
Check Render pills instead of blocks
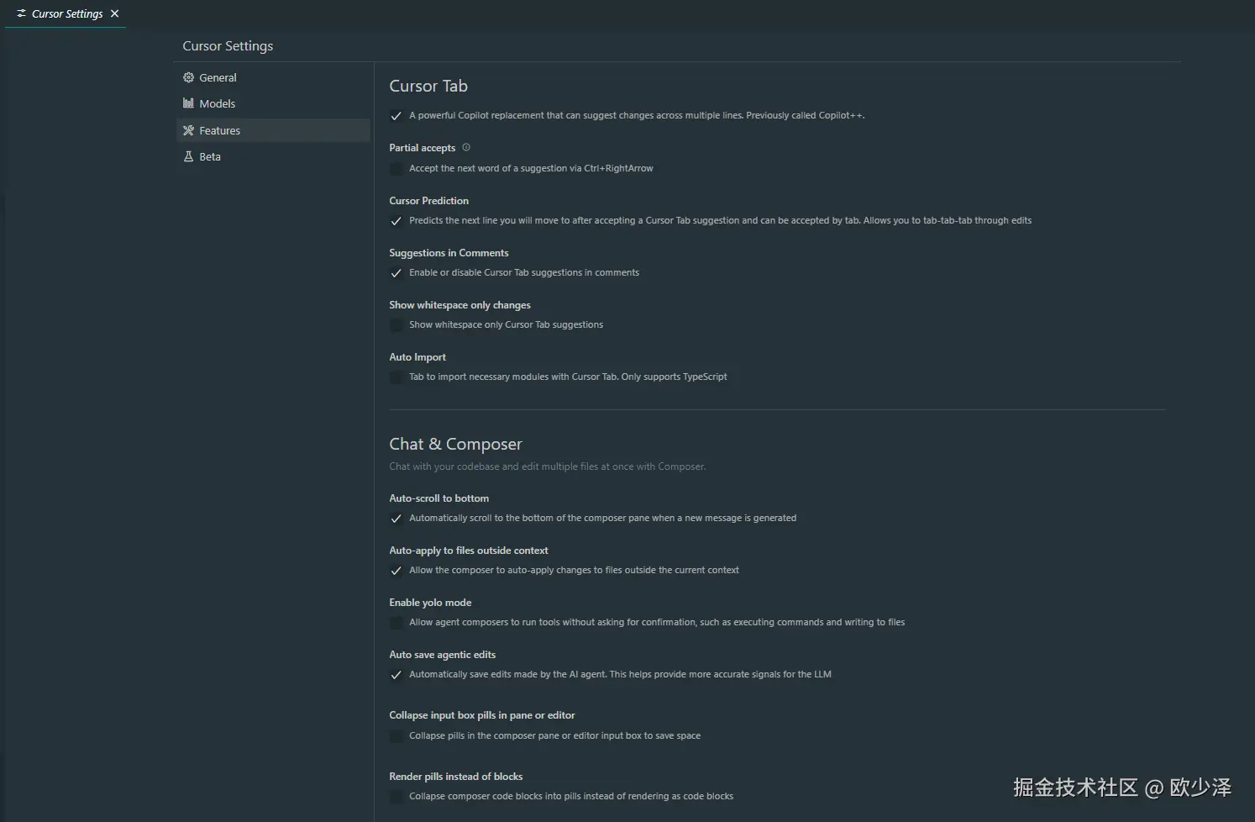(x=396, y=797)
